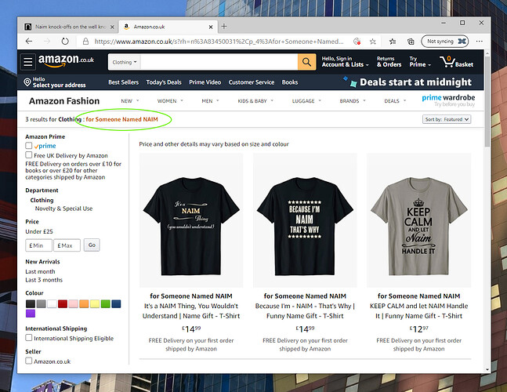507x392 pixels.
Task: Filter New Arrivals Last month
Action: pos(40,271)
